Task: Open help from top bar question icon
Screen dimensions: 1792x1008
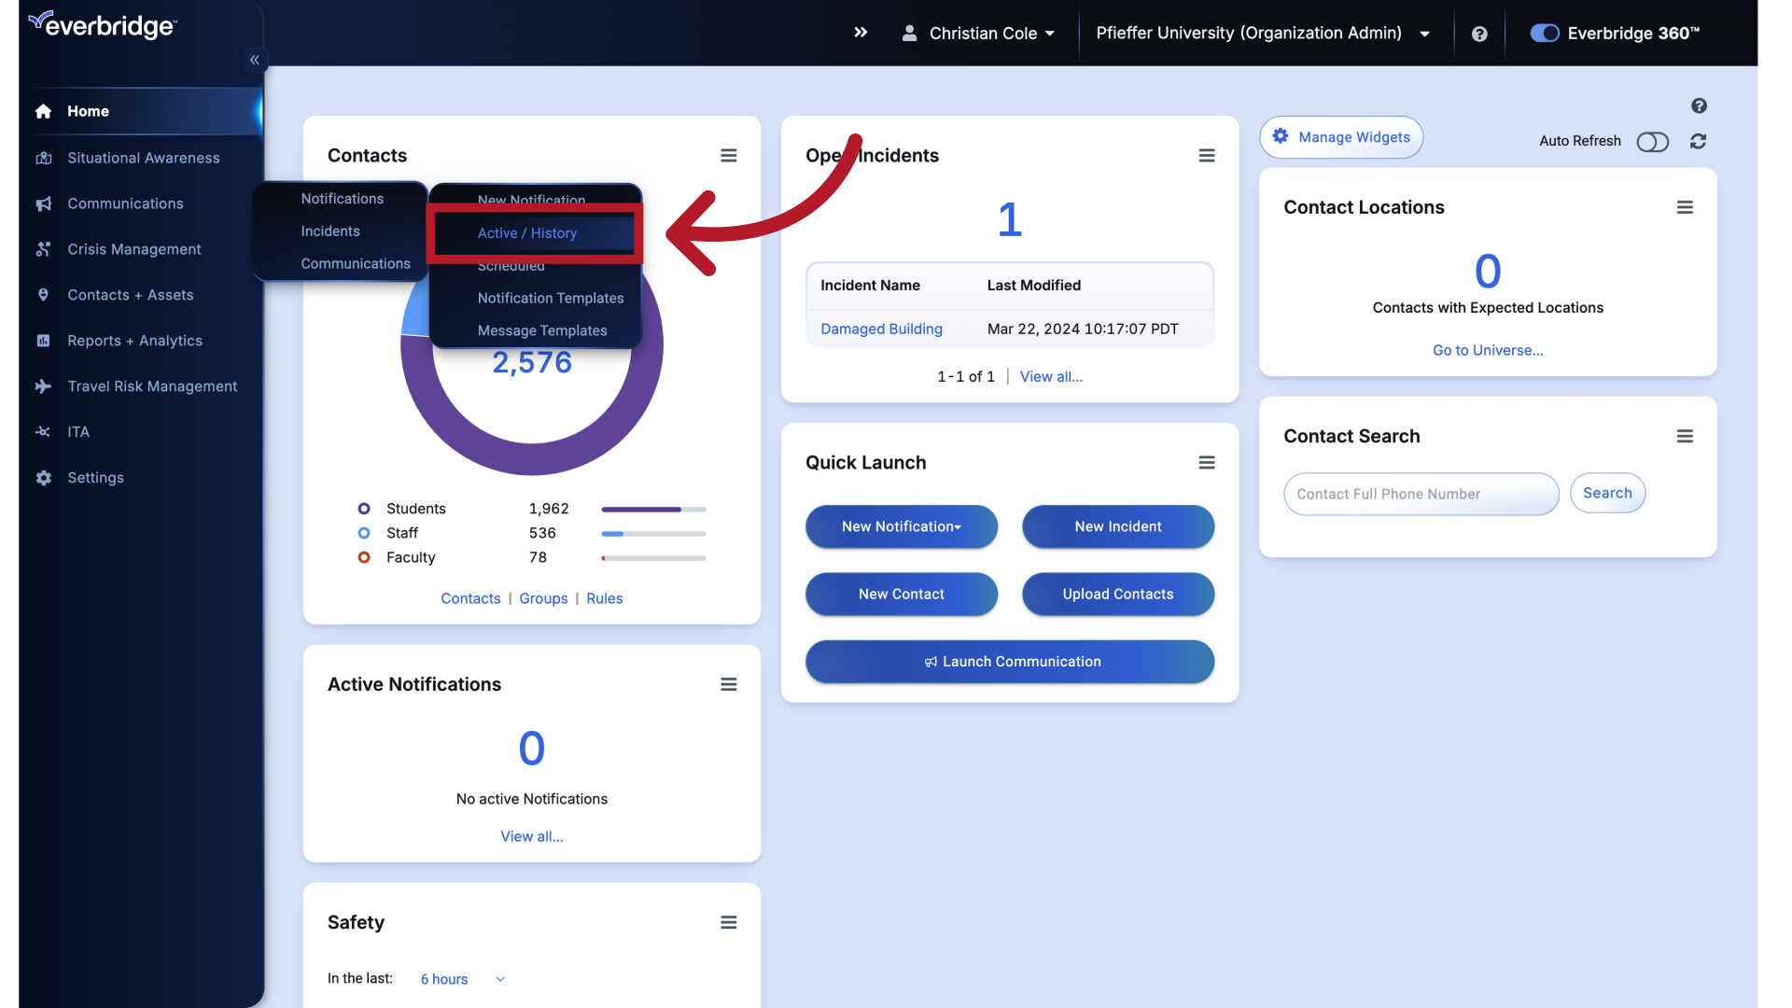Action: 1479,34
